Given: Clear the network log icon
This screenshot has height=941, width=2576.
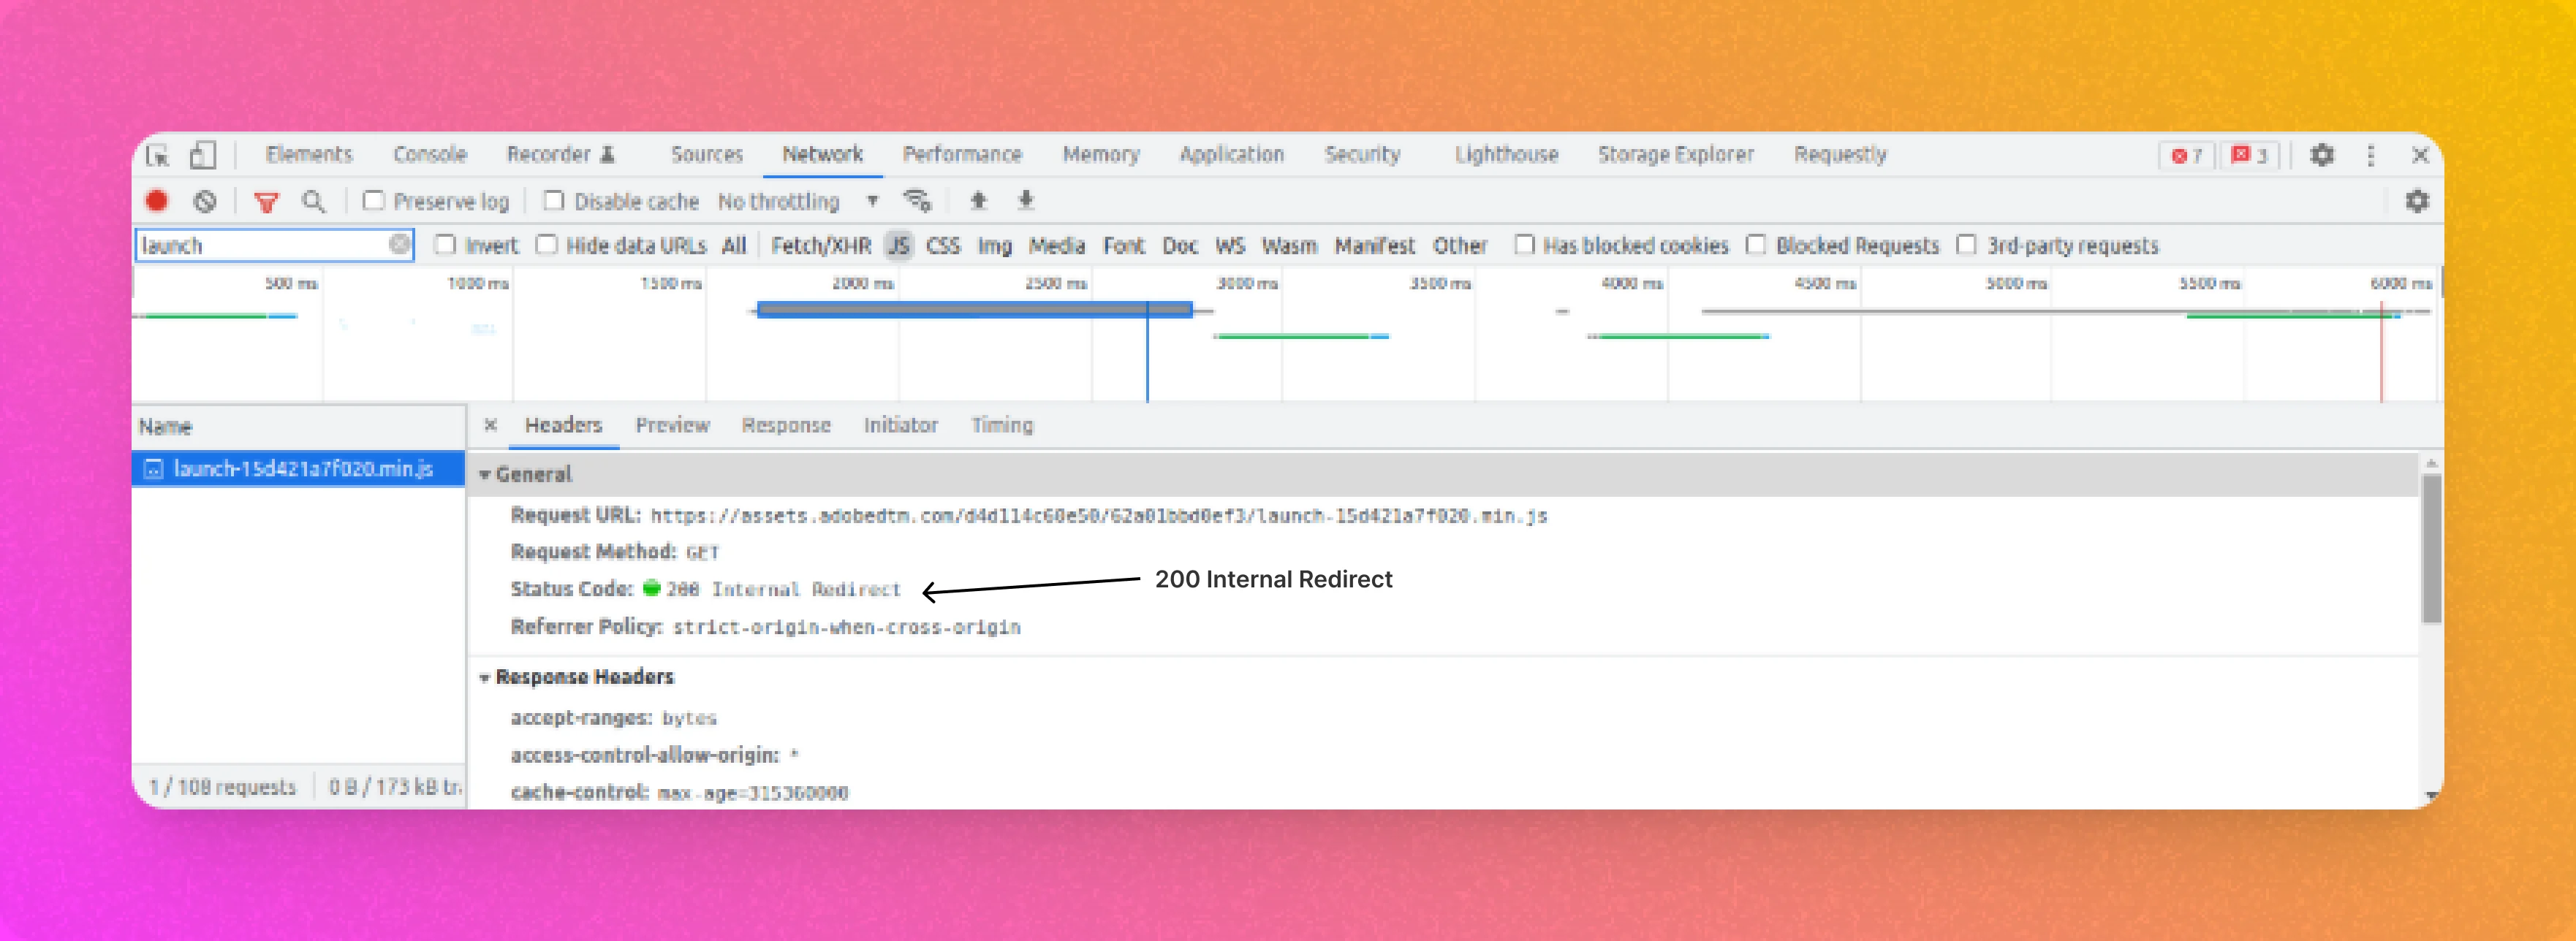Looking at the screenshot, I should tap(205, 201).
